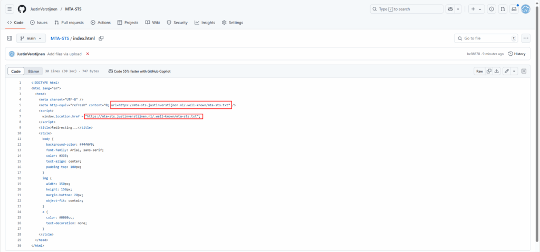The image size is (540, 252).
Task: Open the notifications inbox icon
Action: [x=514, y=9]
